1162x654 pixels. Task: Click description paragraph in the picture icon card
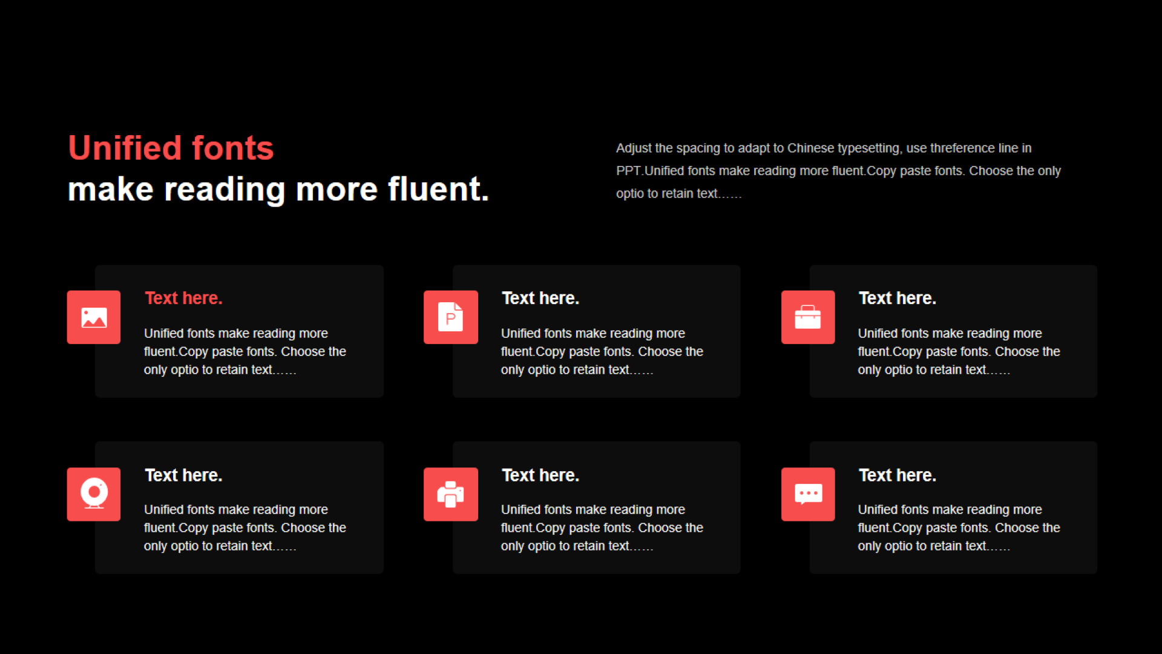pyautogui.click(x=245, y=352)
